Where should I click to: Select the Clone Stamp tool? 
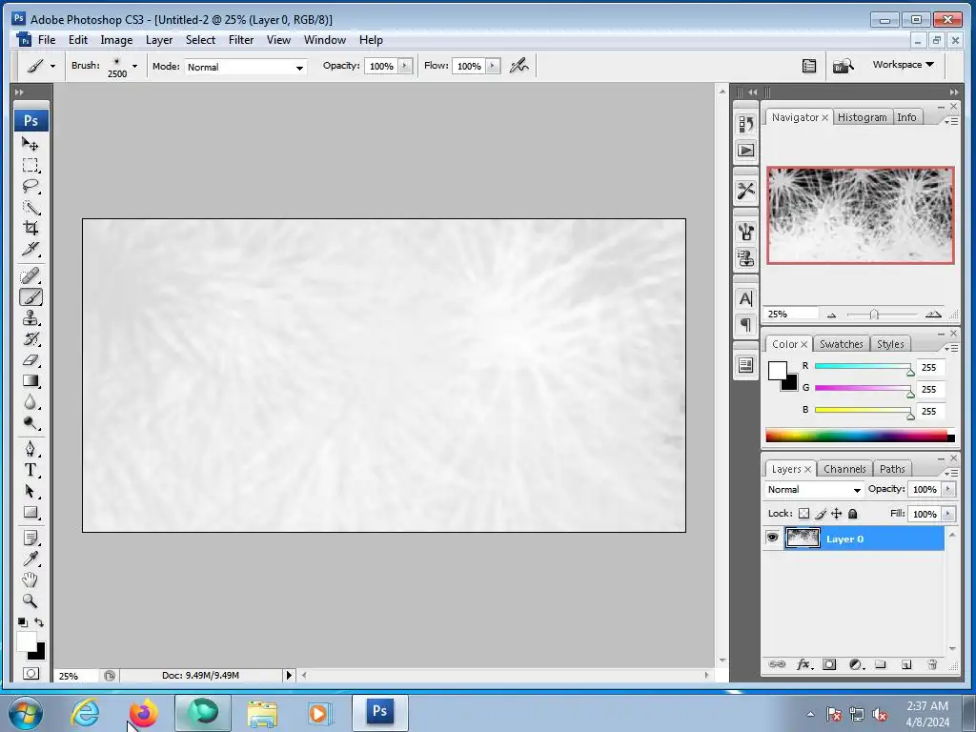point(30,318)
